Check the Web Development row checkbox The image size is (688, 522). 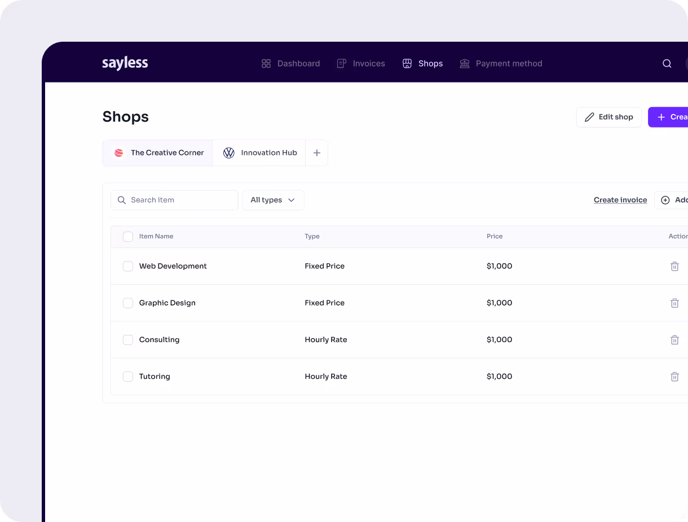tap(128, 266)
